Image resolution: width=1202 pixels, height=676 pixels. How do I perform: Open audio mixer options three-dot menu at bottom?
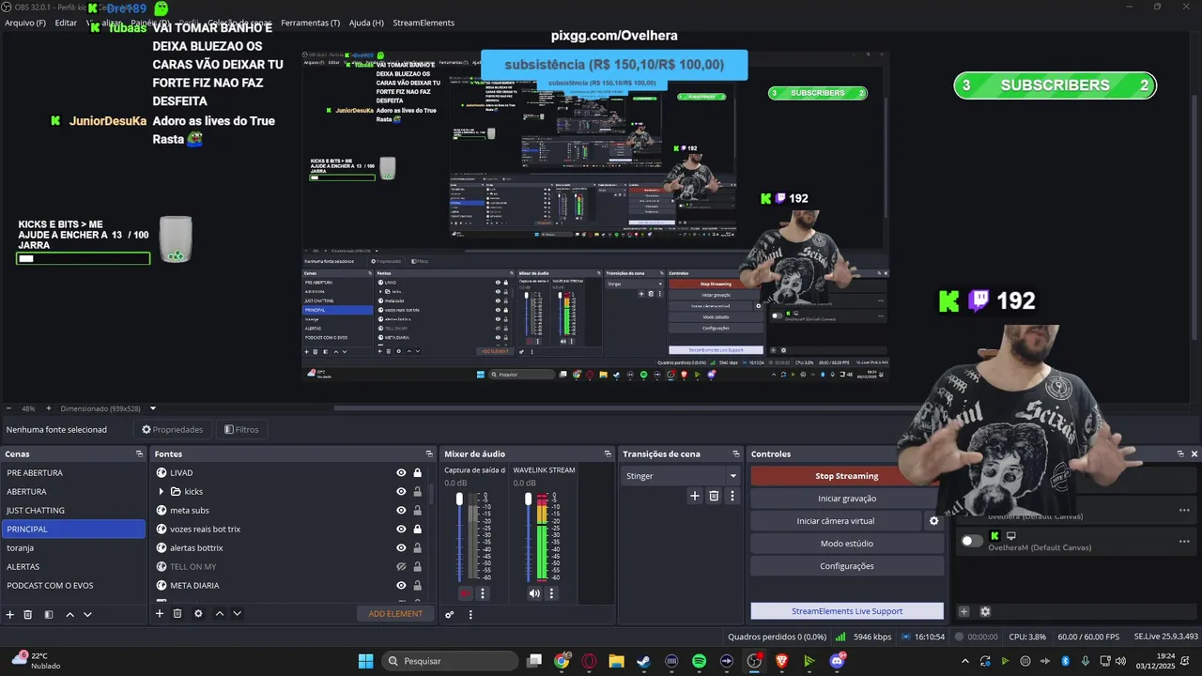coord(470,614)
